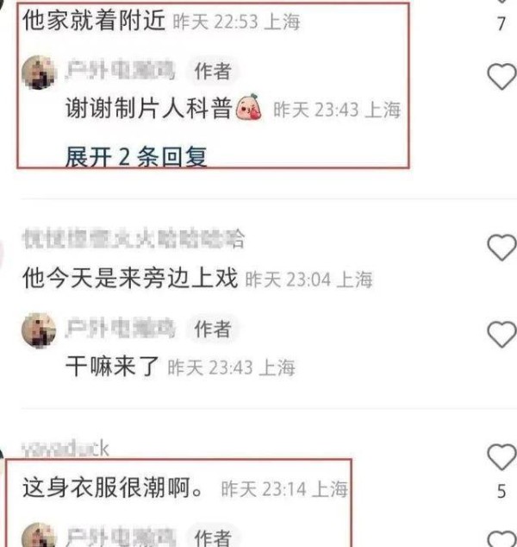Viewport: 517px width, 547px height.
Task: Open blurred username above 干嘛来了
Action: pos(120,328)
